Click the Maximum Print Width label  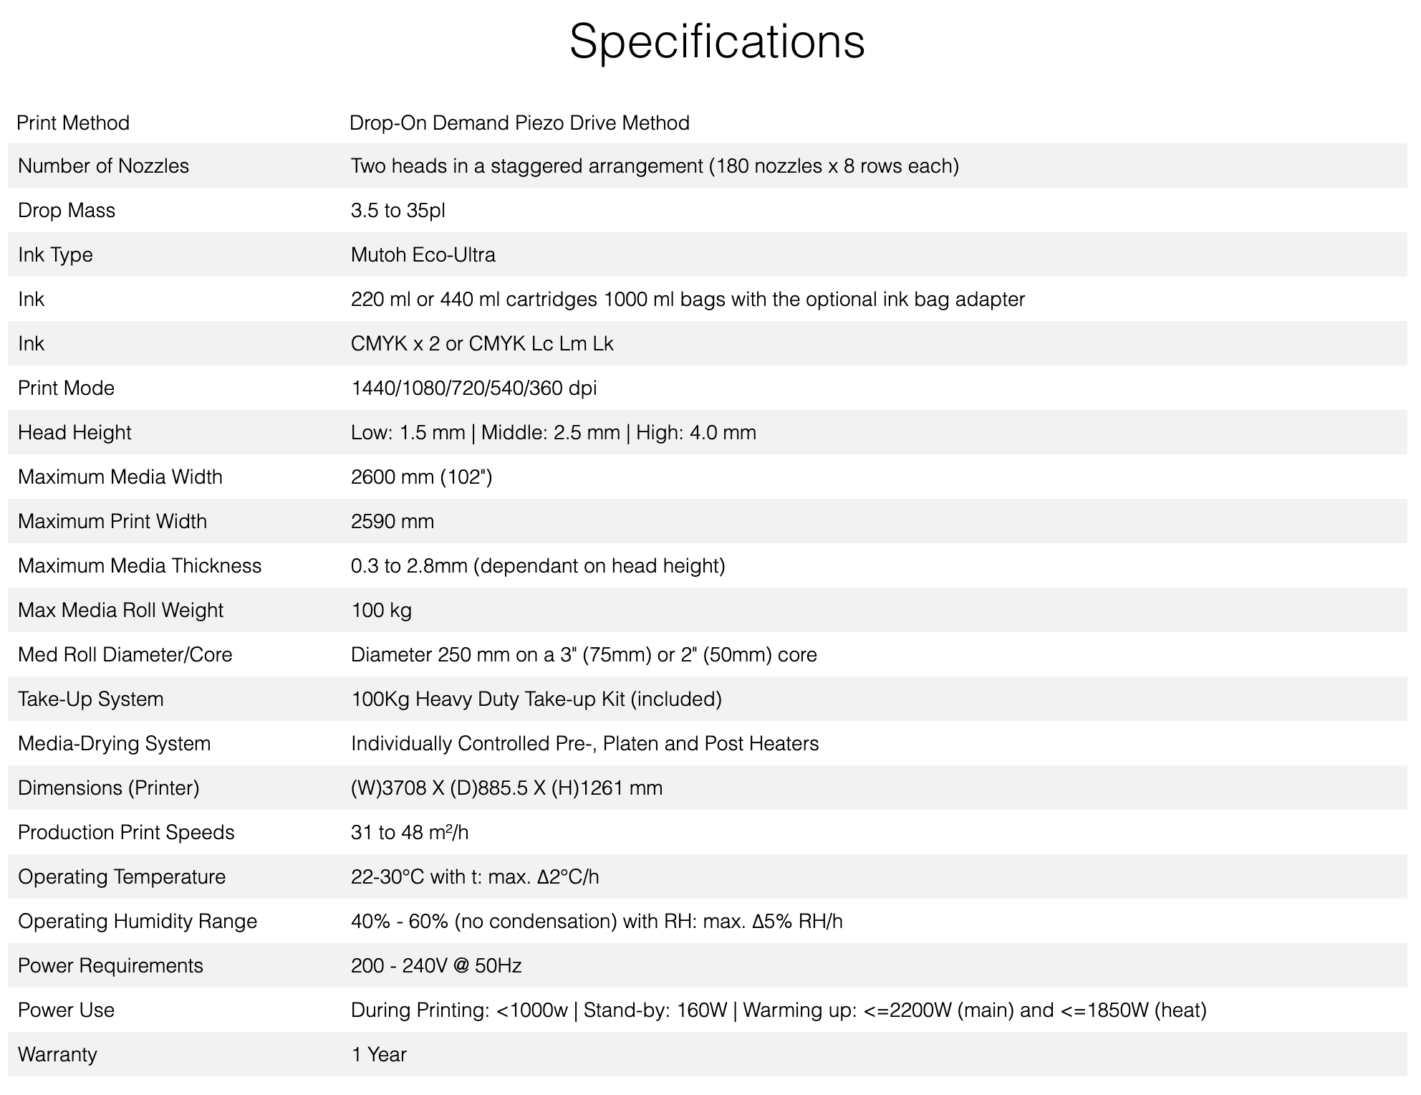[112, 522]
